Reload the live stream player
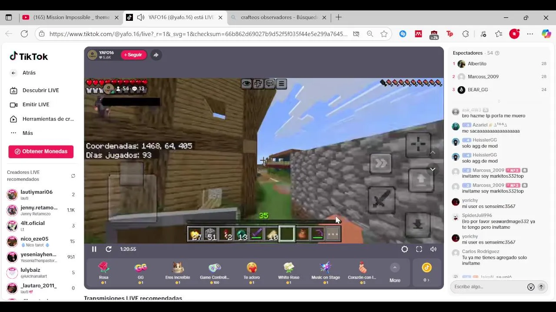556x312 pixels. point(109,249)
